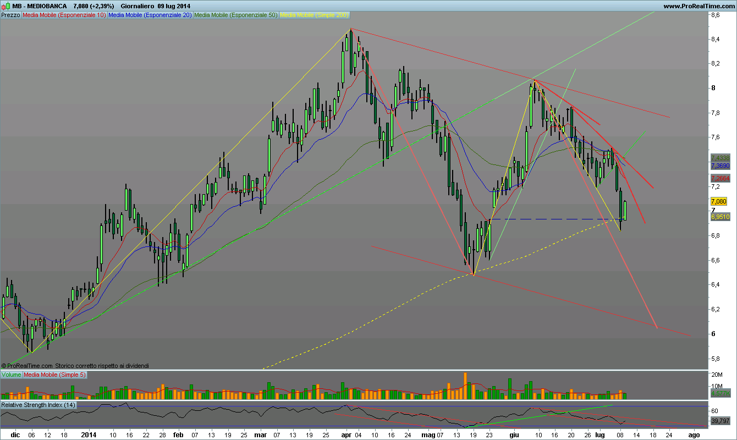Click the Giornaliero 09 lug 2014 timeframe label
Image resolution: width=737 pixels, height=440 pixels.
[156, 6]
